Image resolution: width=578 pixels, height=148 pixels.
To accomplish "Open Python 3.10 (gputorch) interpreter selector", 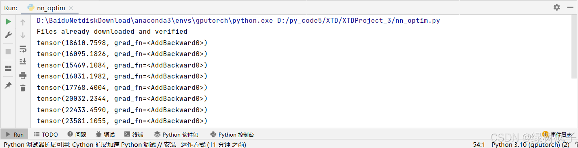I will point(530,144).
